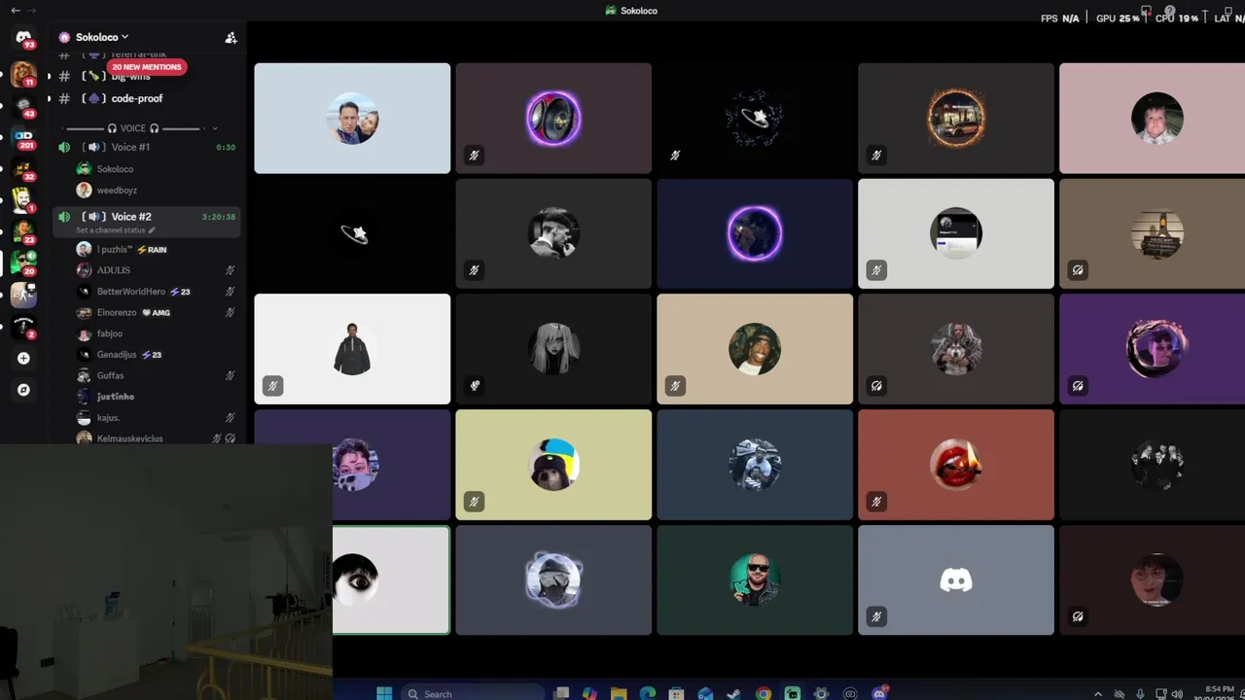Click the invite people icon beside Sokoloco
Image resolution: width=1245 pixels, height=700 pixels.
(231, 37)
